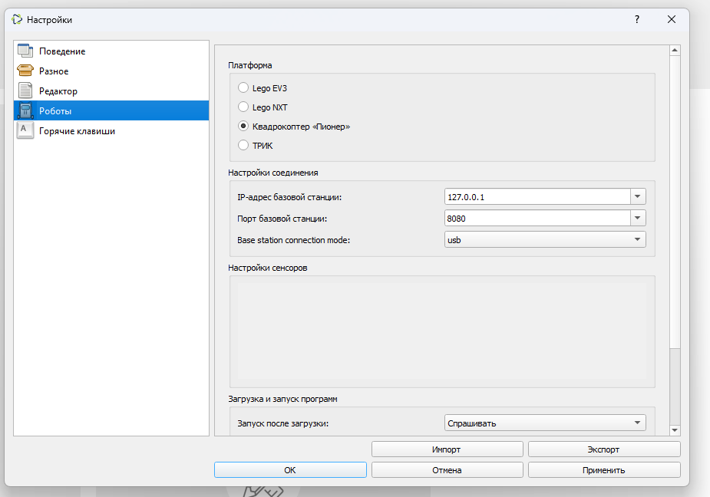Expand the Порт базовой станции dropdown arrow
The image size is (710, 497).
coord(638,218)
